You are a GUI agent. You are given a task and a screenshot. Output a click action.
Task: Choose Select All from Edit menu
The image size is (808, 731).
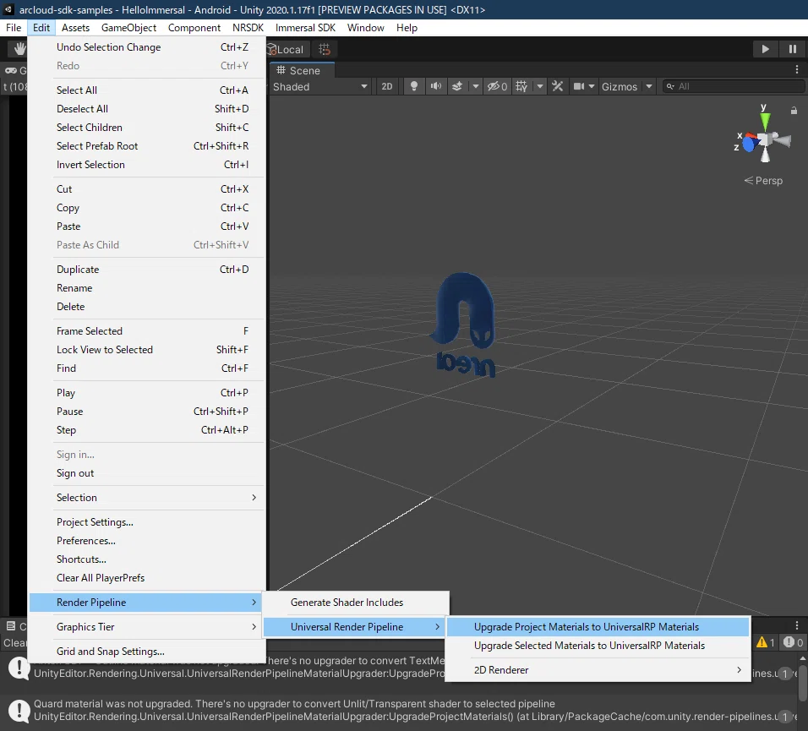coord(147,90)
